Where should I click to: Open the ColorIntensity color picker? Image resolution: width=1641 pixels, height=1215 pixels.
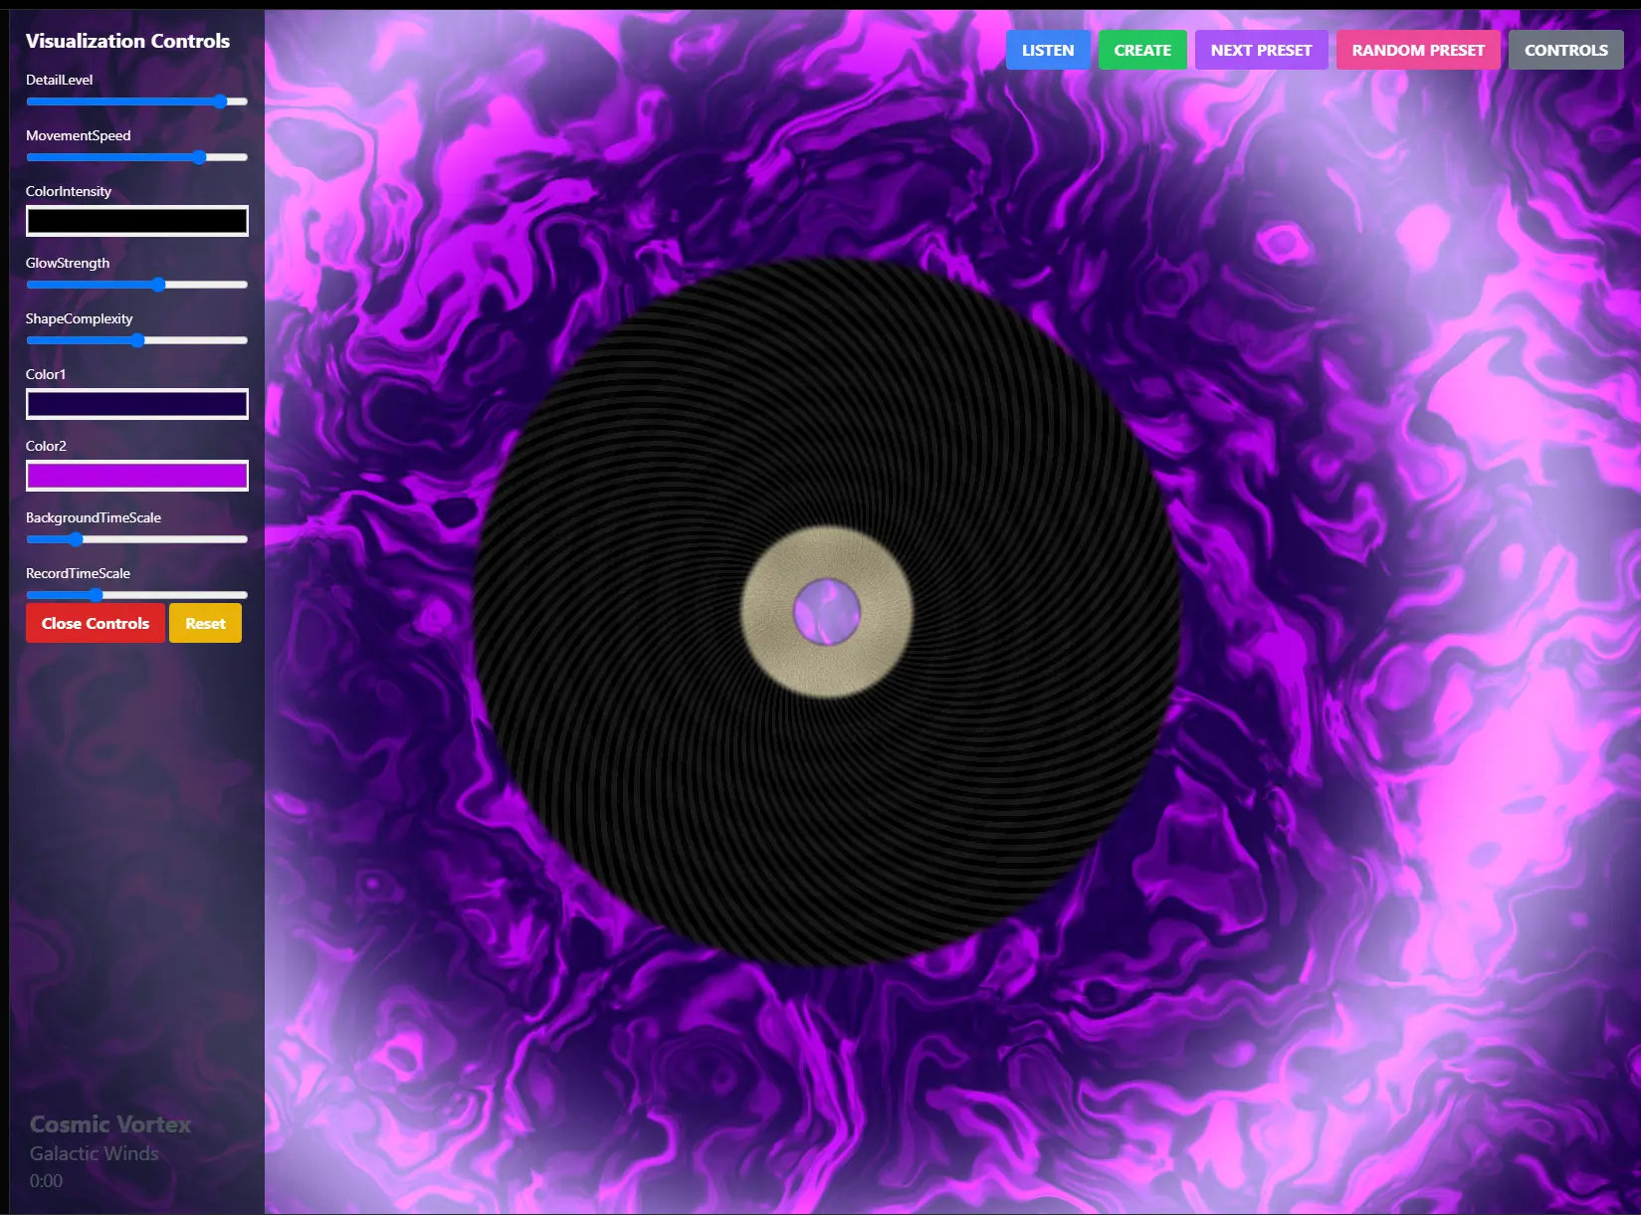pyautogui.click(x=136, y=220)
